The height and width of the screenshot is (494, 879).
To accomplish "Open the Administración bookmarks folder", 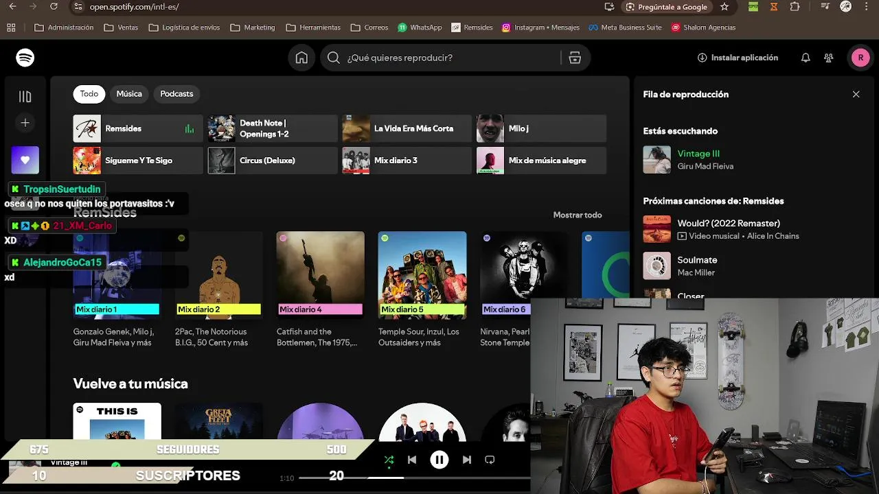I will pyautogui.click(x=64, y=27).
